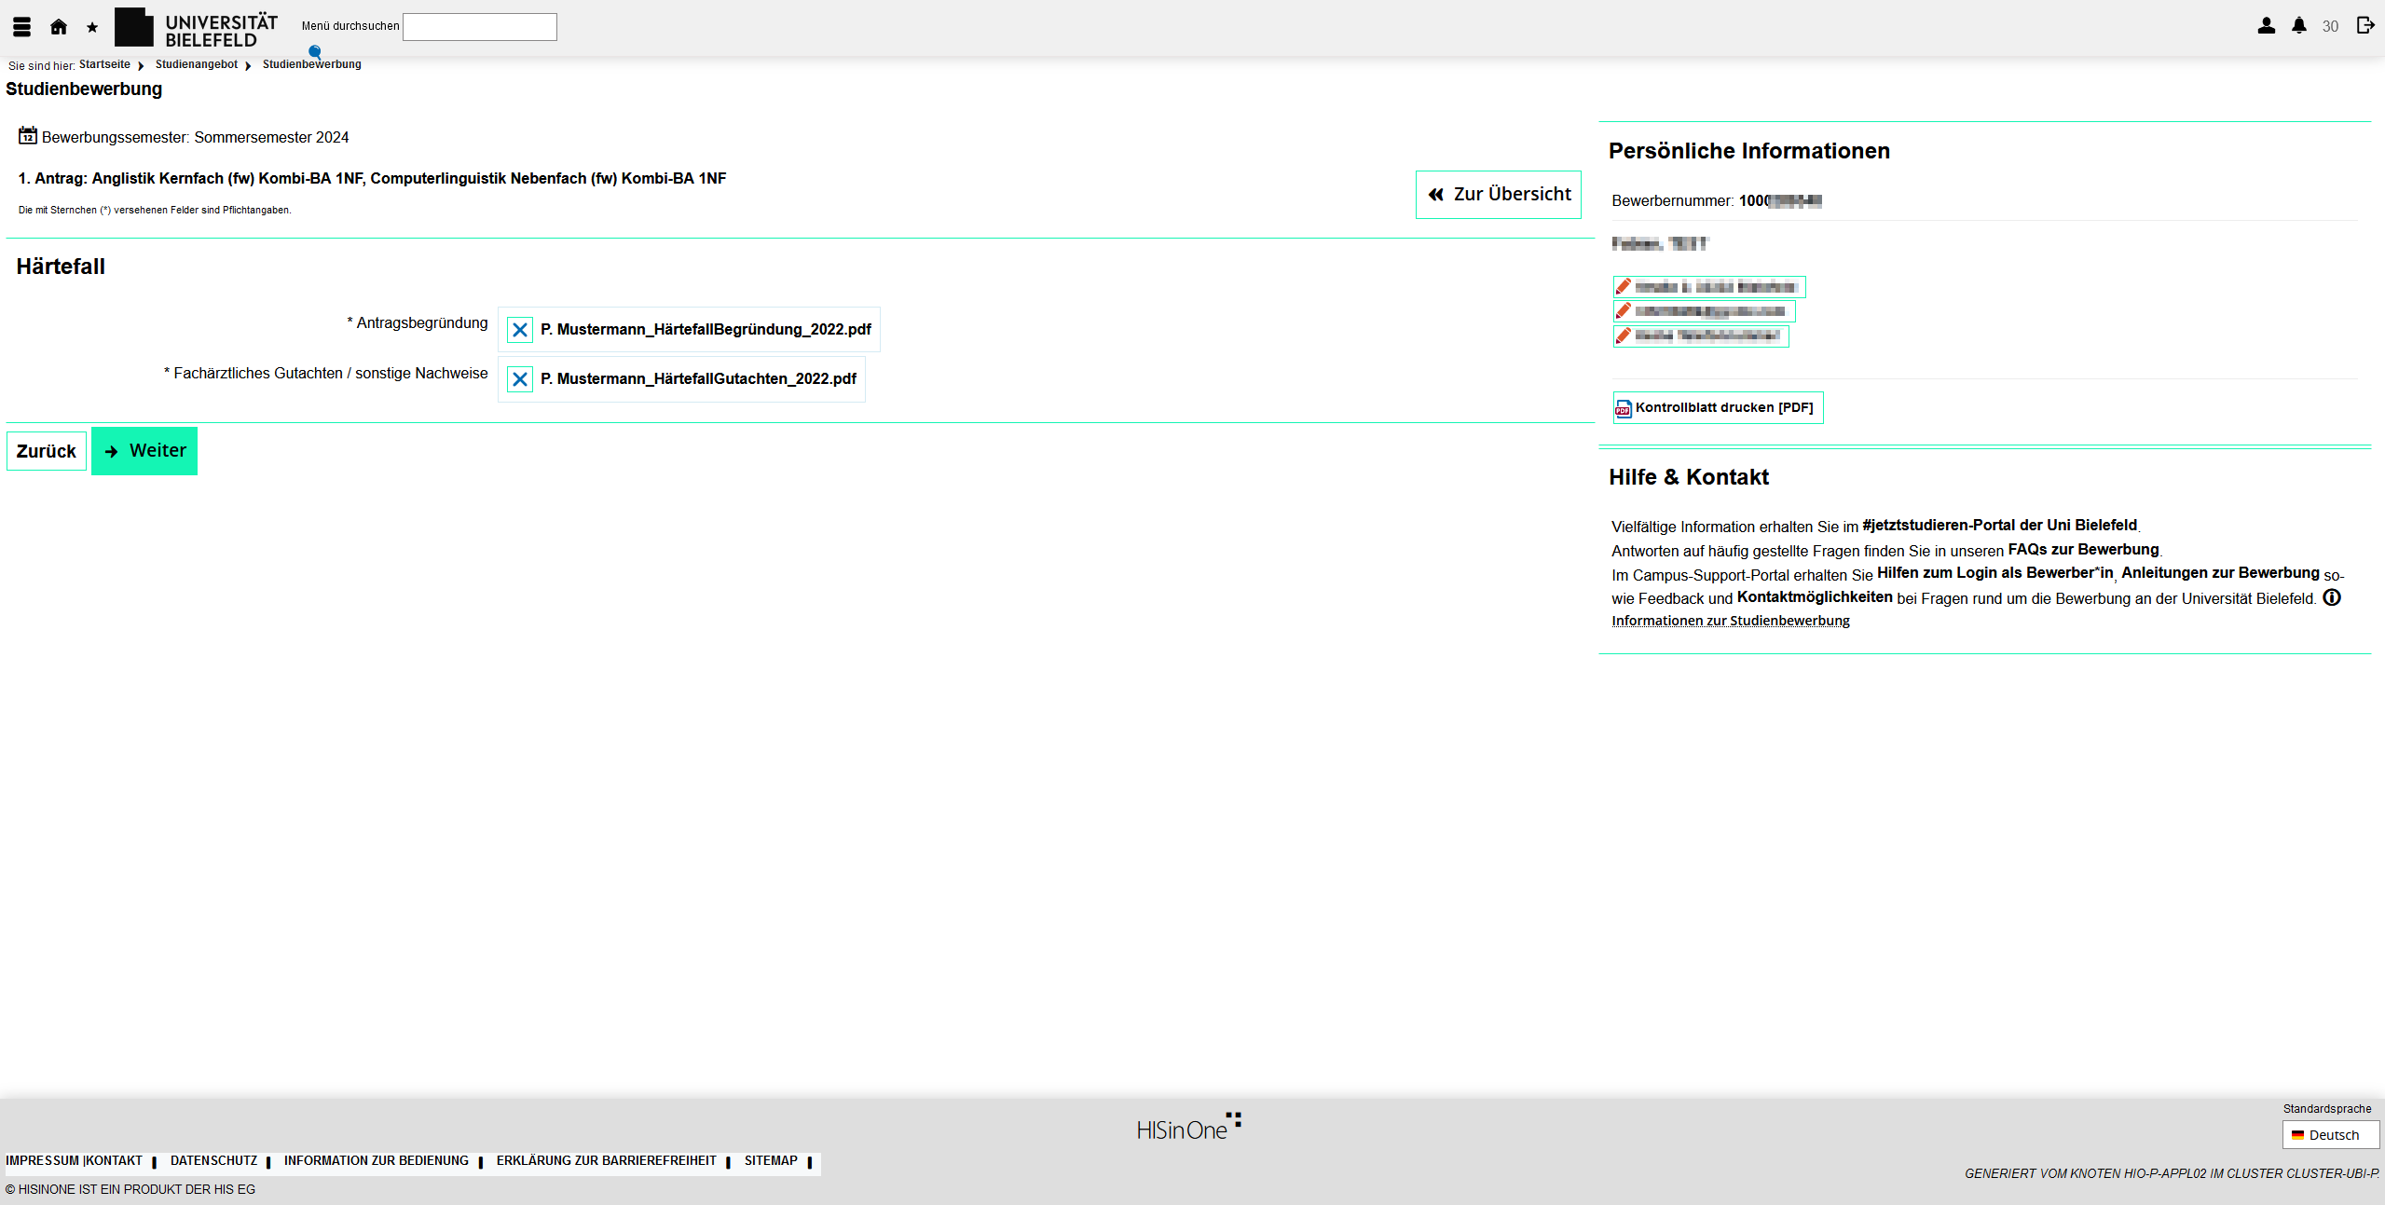Edit third personal info entry pencil
The image size is (2385, 1205).
[1624, 336]
